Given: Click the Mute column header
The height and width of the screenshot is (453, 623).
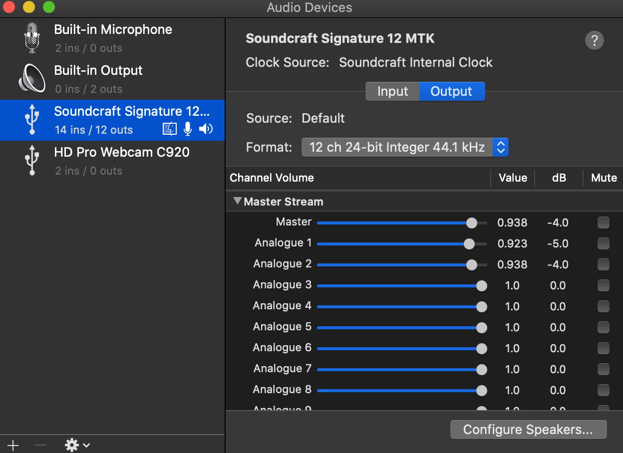Looking at the screenshot, I should coord(604,178).
